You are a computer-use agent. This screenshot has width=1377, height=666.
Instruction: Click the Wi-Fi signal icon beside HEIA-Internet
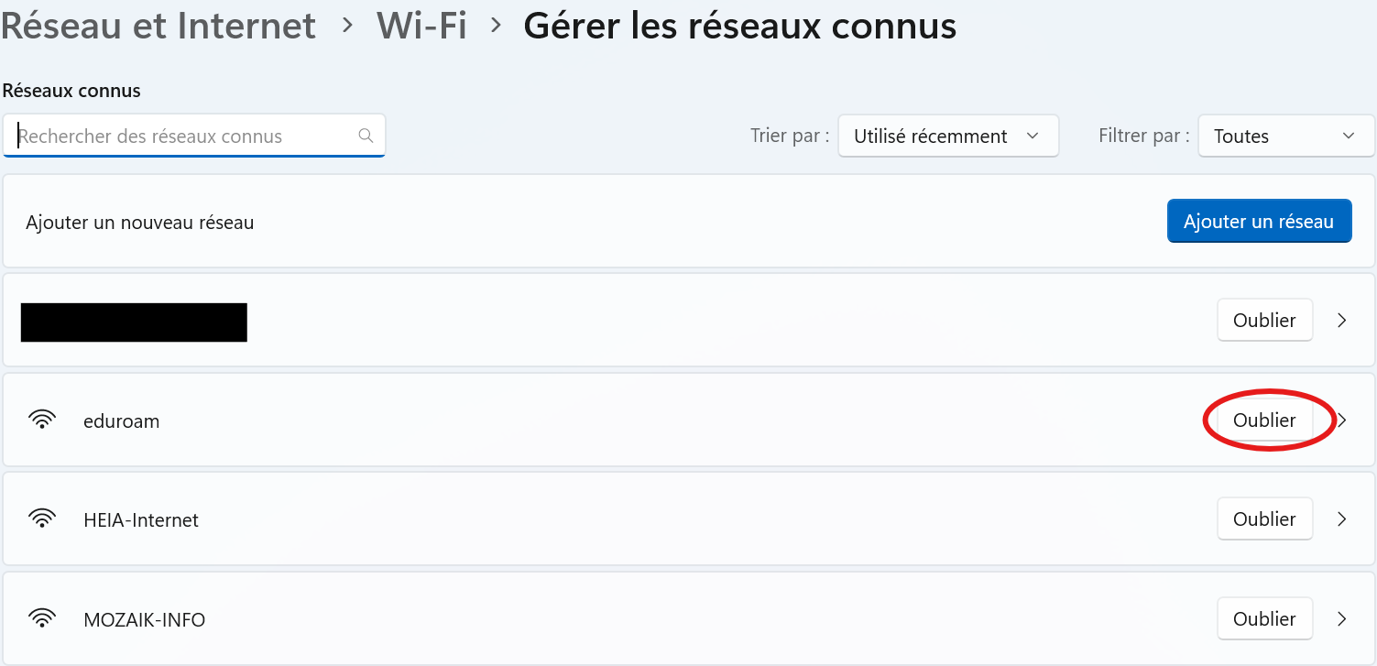coord(42,519)
